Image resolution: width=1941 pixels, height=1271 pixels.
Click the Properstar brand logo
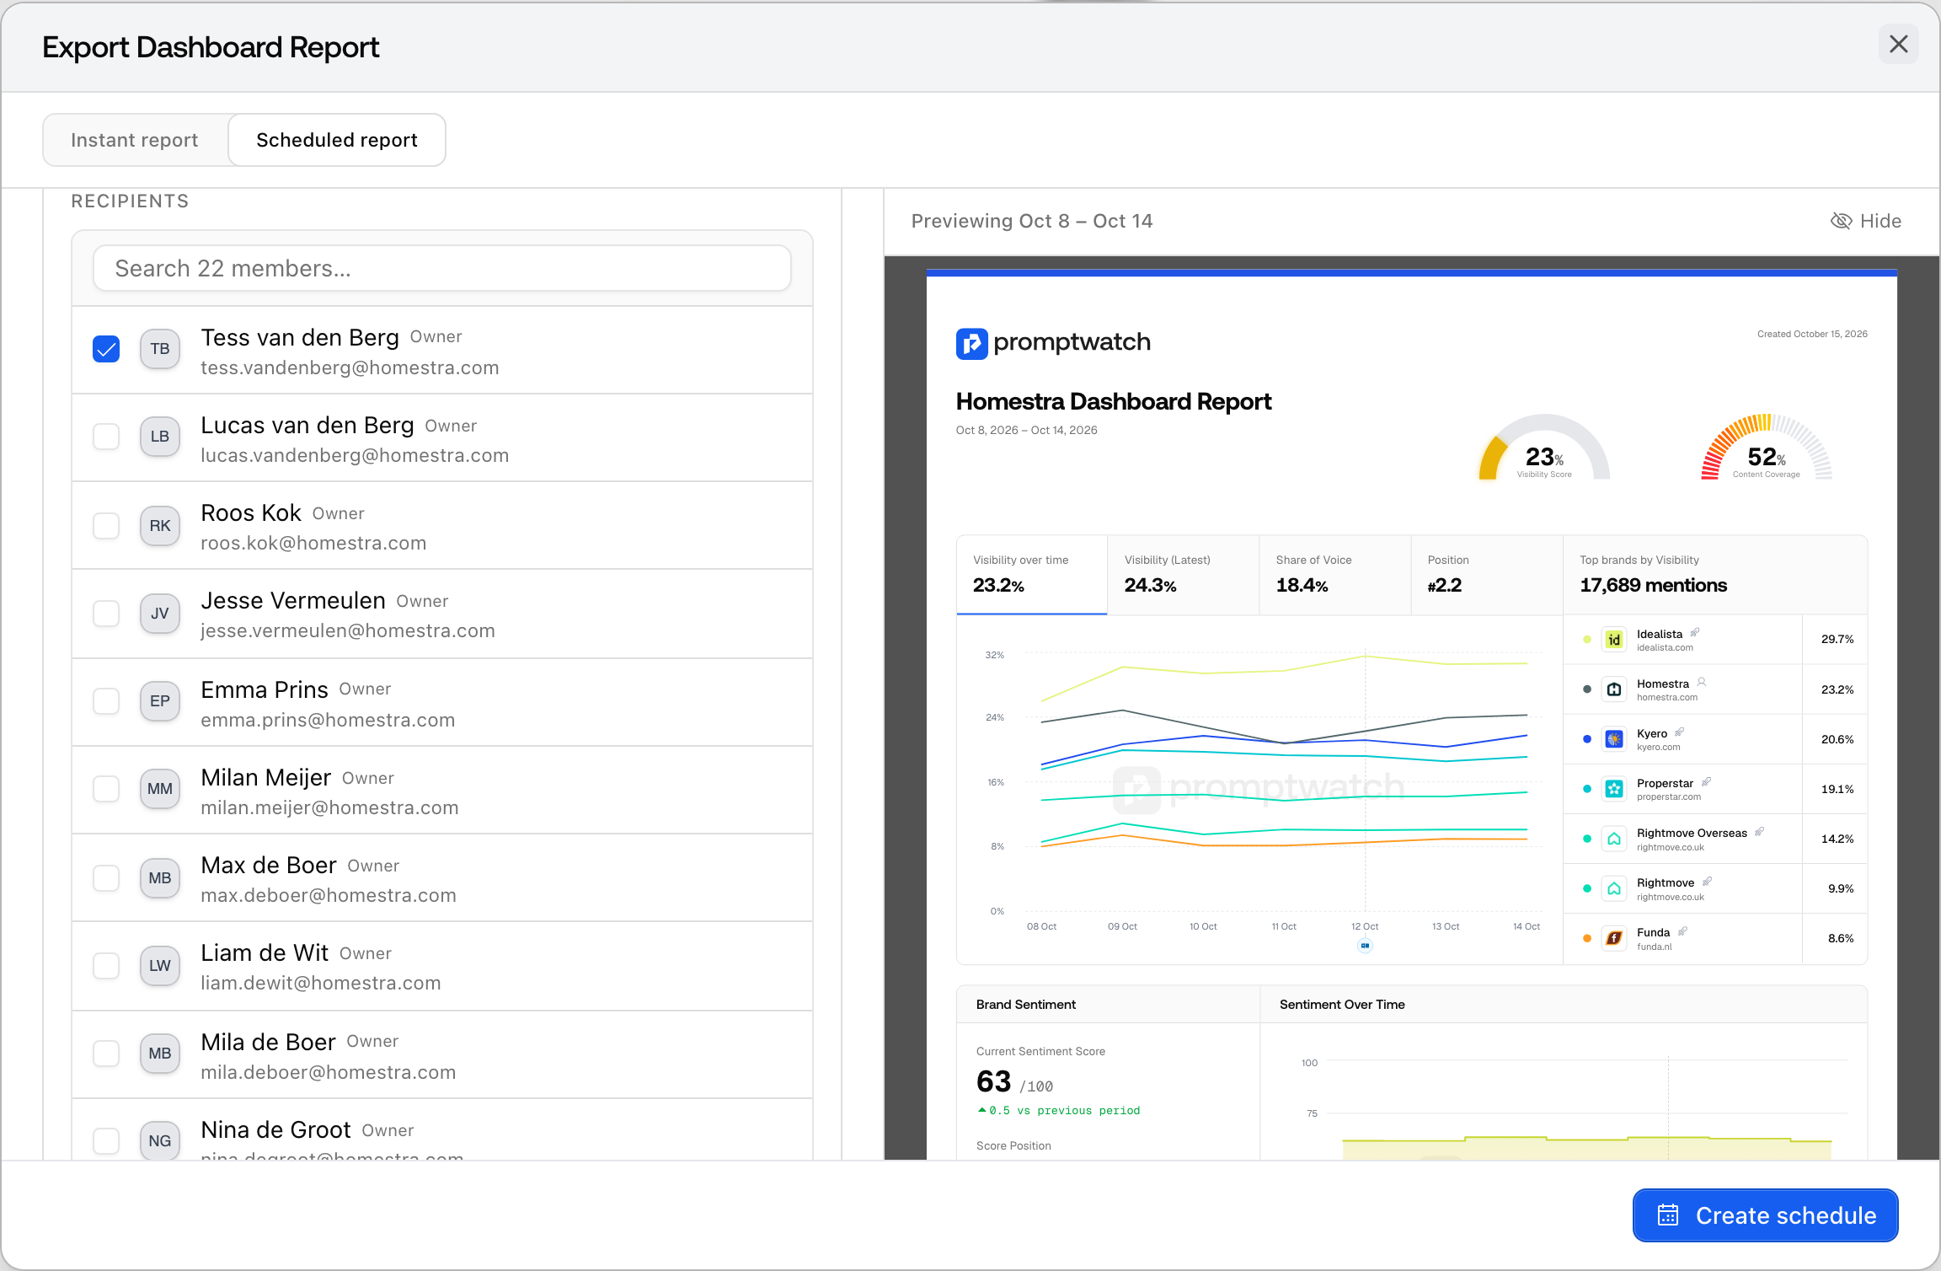tap(1614, 789)
